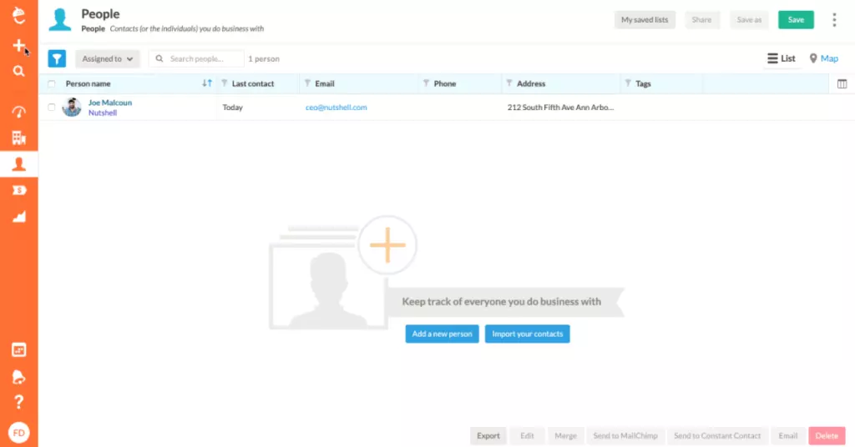Screen dimensions: 855x447
Task: Open the Leads dollar ticket icon
Action: (x=18, y=190)
